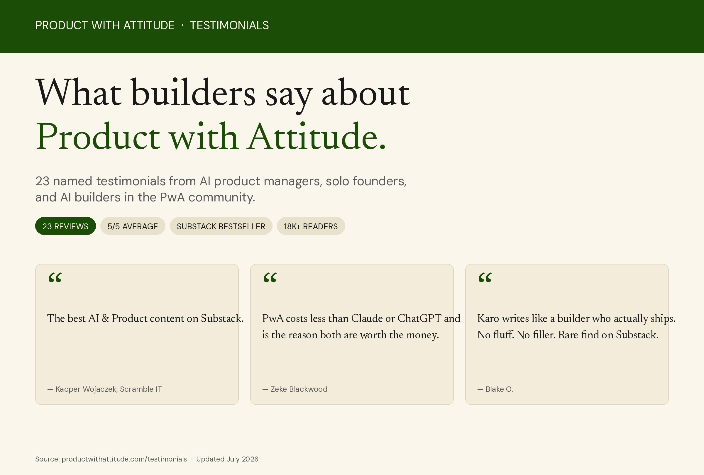Open source link productwithattitude.com/testimonials
This screenshot has height=475, width=704.
click(124, 459)
